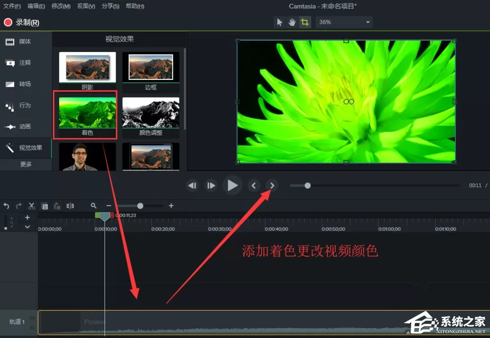This screenshot has height=338, width=490.
Task: Click the timeline zoom magnifier icon
Action: point(94,206)
